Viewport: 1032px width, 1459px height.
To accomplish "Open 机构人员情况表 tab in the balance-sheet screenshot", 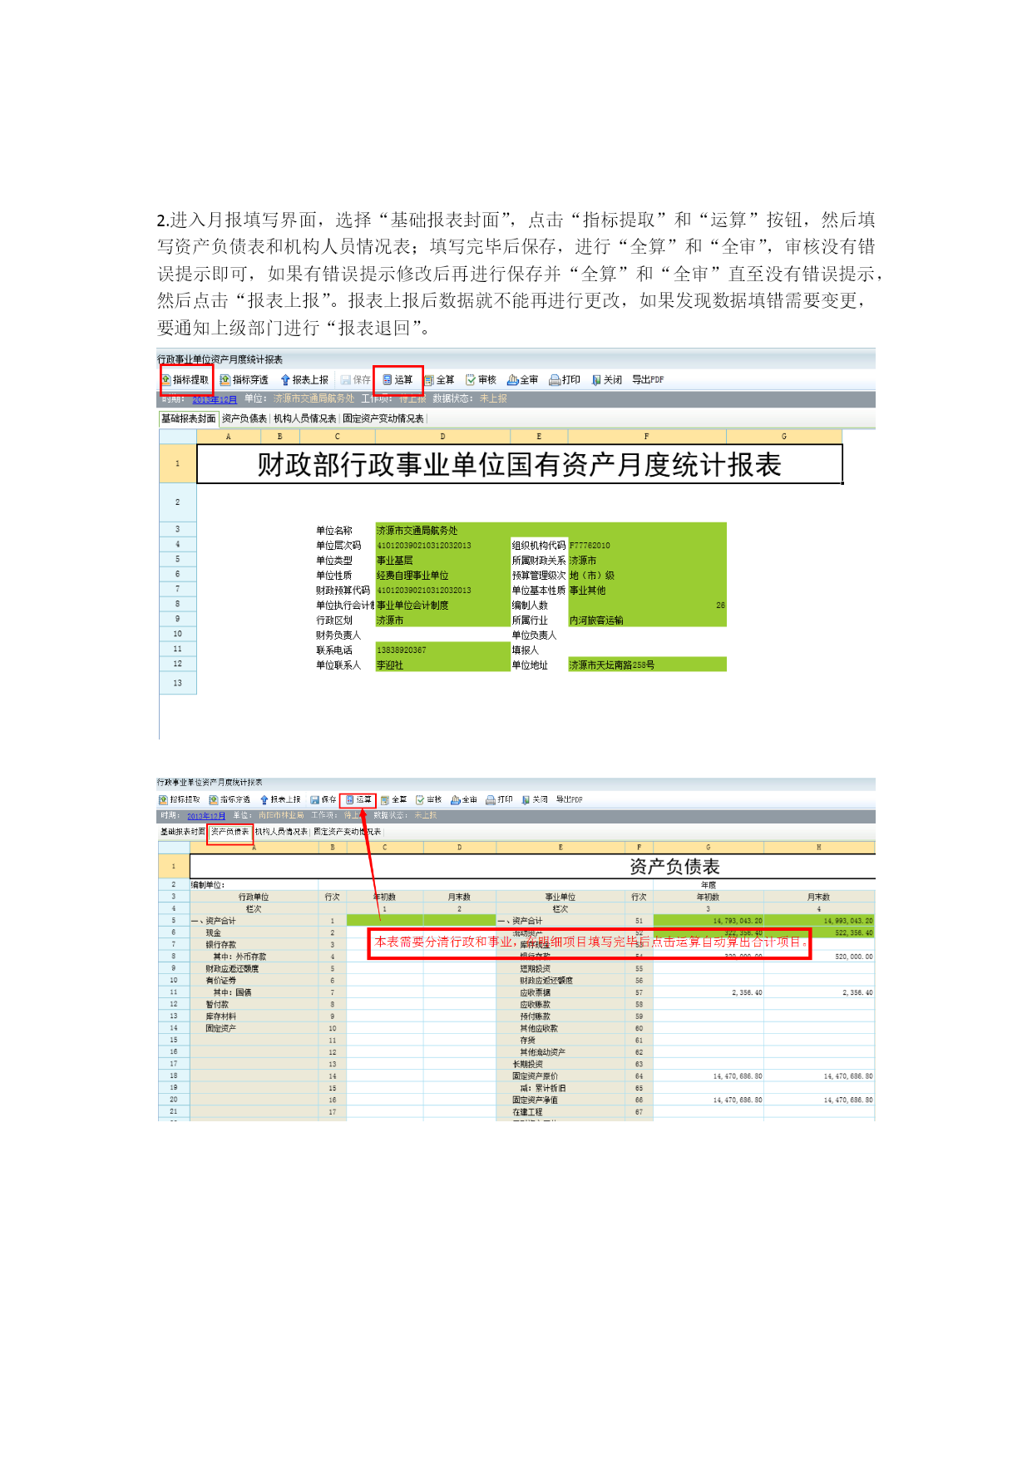I will [282, 832].
